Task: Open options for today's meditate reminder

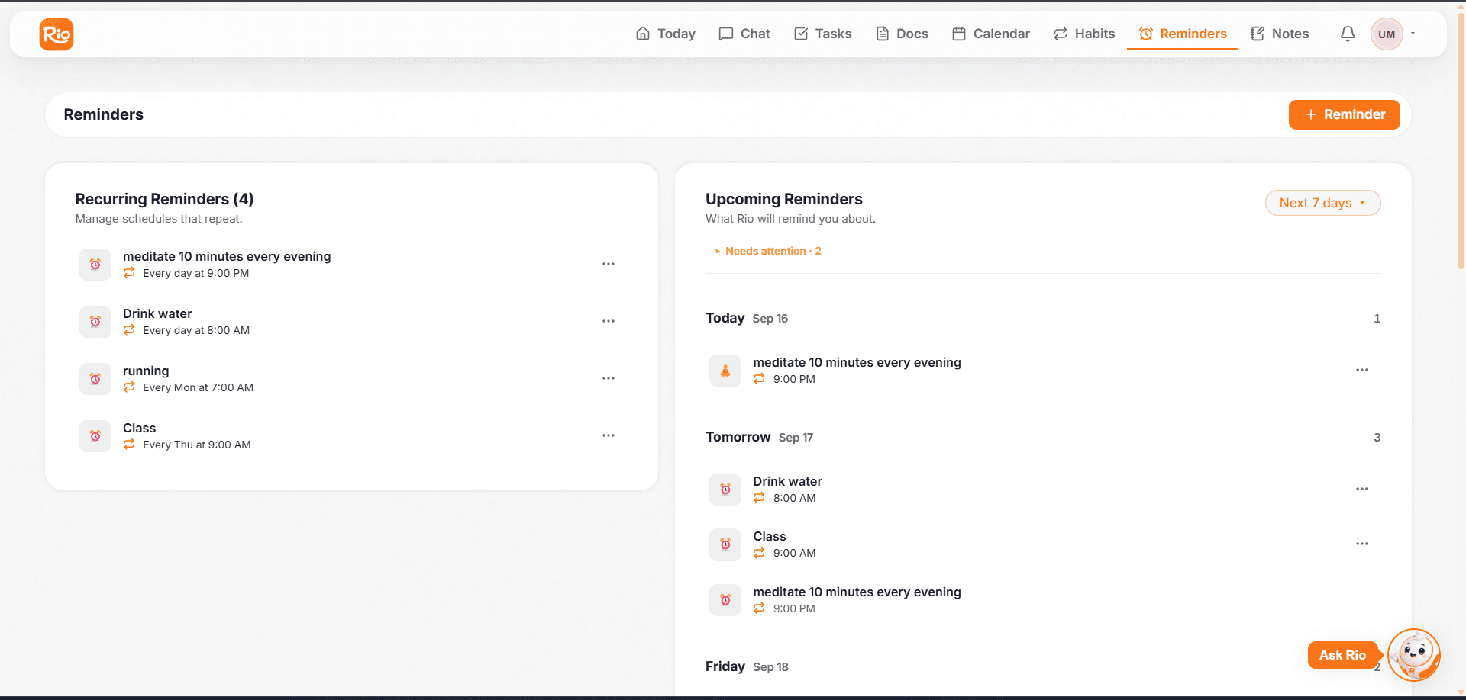Action: tap(1362, 370)
